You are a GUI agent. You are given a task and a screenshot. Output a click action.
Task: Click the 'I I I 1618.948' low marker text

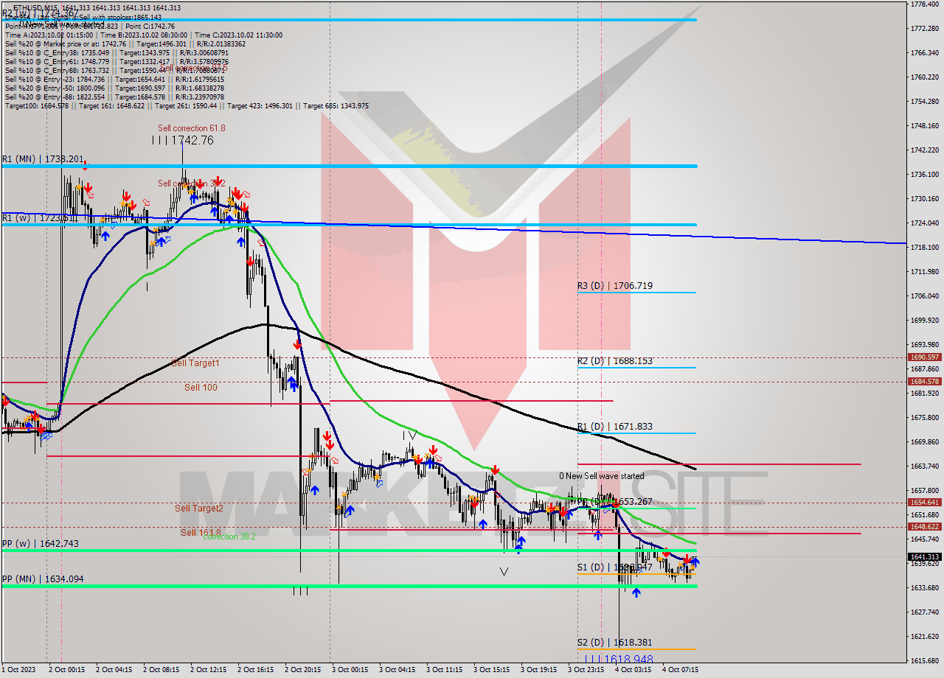619,659
